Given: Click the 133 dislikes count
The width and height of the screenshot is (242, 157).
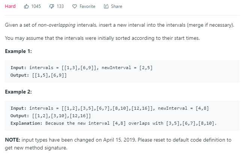Looking at the screenshot, I should coord(60,6).
